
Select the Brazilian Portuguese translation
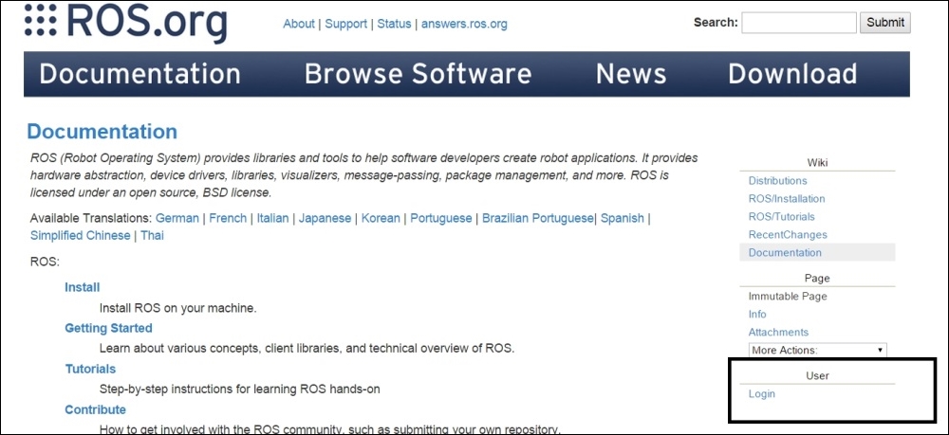coord(538,218)
